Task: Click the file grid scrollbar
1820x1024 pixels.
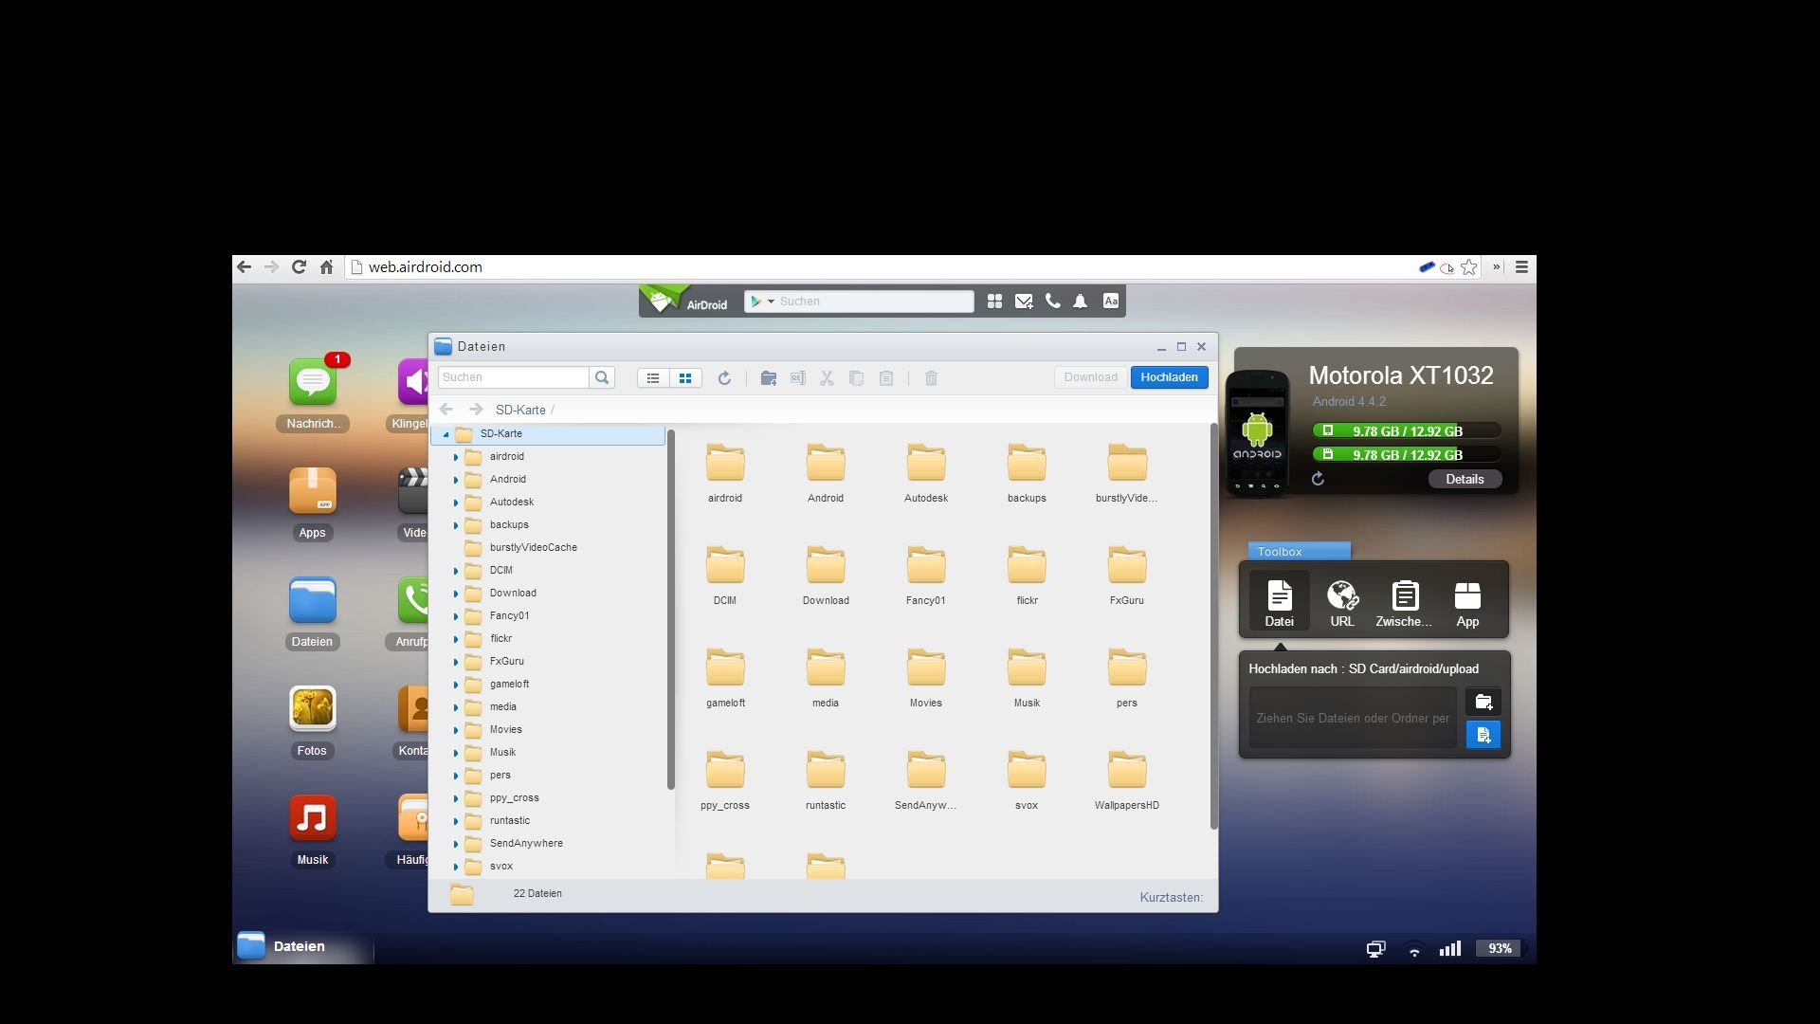Action: click(1213, 627)
